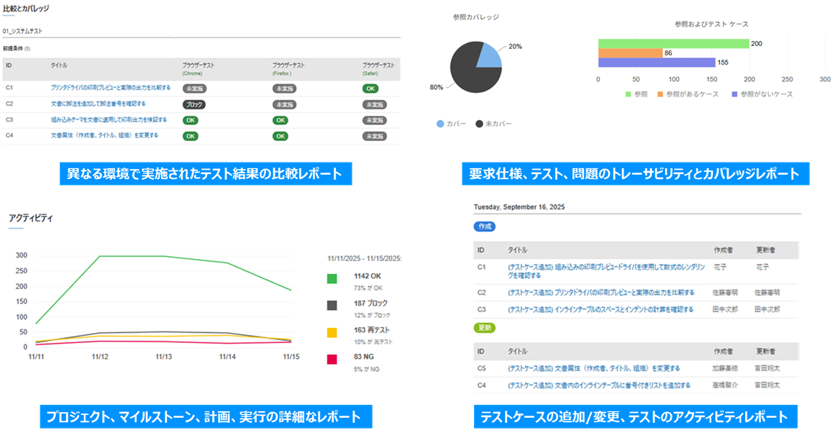Viewport: 835px width, 430px height.
Task: Click the Safari OK badge in row C1
Action: [x=370, y=88]
